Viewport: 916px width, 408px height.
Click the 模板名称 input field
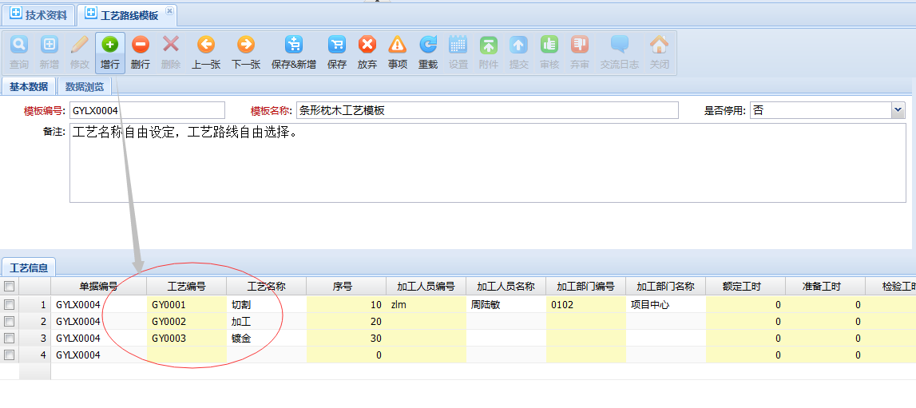487,110
